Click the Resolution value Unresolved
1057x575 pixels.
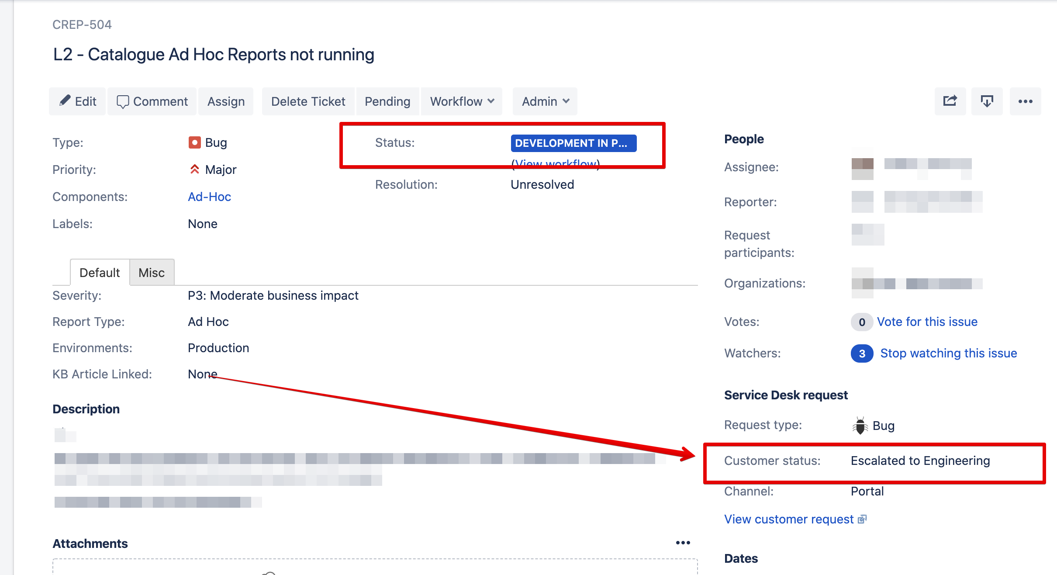click(542, 184)
